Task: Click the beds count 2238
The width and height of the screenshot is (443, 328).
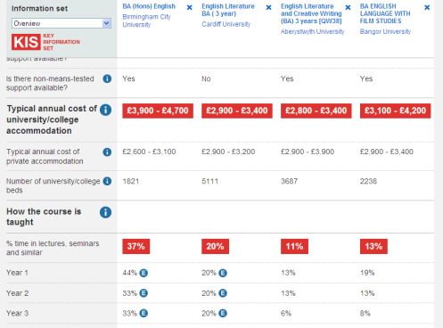Action: click(368, 181)
